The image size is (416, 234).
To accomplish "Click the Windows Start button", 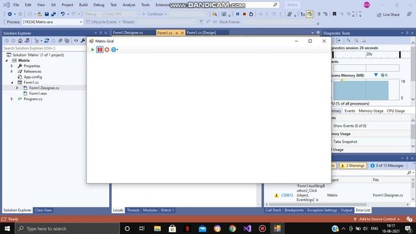I will pyautogui.click(x=7, y=228).
